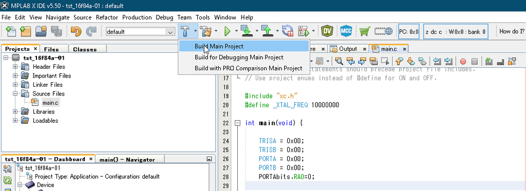Launch MPLAB Code Configurator MCC icon
526x191 pixels.
pos(346,31)
